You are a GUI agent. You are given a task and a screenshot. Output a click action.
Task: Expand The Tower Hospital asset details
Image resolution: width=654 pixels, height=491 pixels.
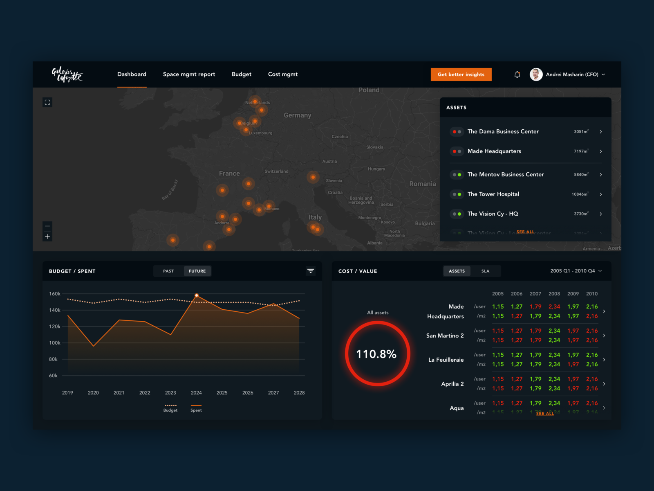point(600,194)
